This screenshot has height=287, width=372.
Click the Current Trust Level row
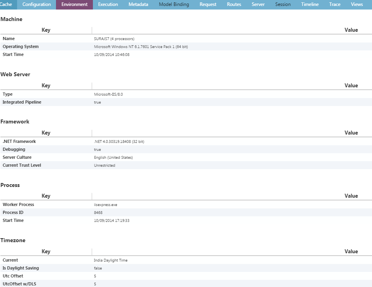click(186, 165)
